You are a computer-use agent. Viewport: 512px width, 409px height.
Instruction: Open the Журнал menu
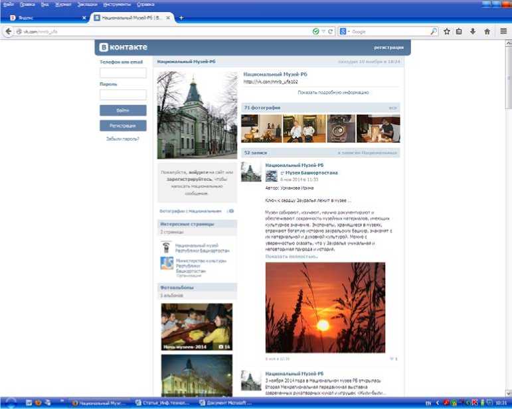pyautogui.click(x=63, y=4)
